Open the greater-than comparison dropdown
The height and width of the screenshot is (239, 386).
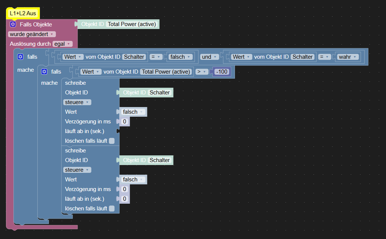click(201, 72)
